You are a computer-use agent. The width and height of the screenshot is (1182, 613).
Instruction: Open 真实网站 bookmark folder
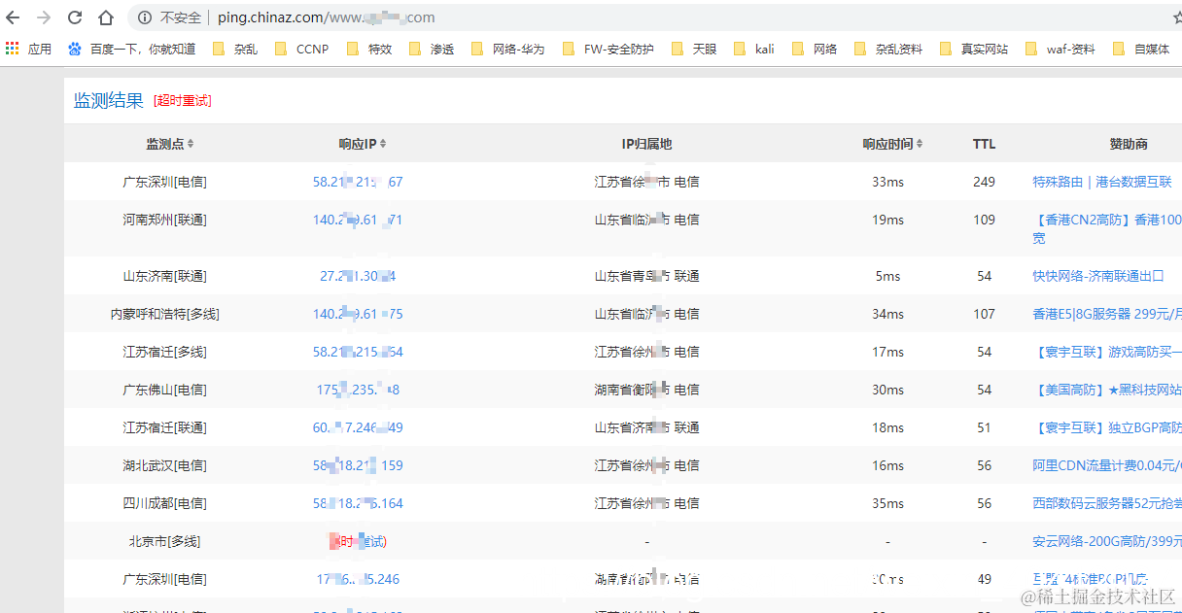coord(974,49)
